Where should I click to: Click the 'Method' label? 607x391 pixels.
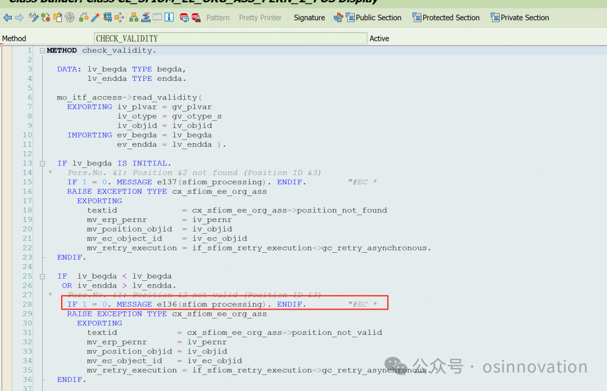tap(14, 38)
